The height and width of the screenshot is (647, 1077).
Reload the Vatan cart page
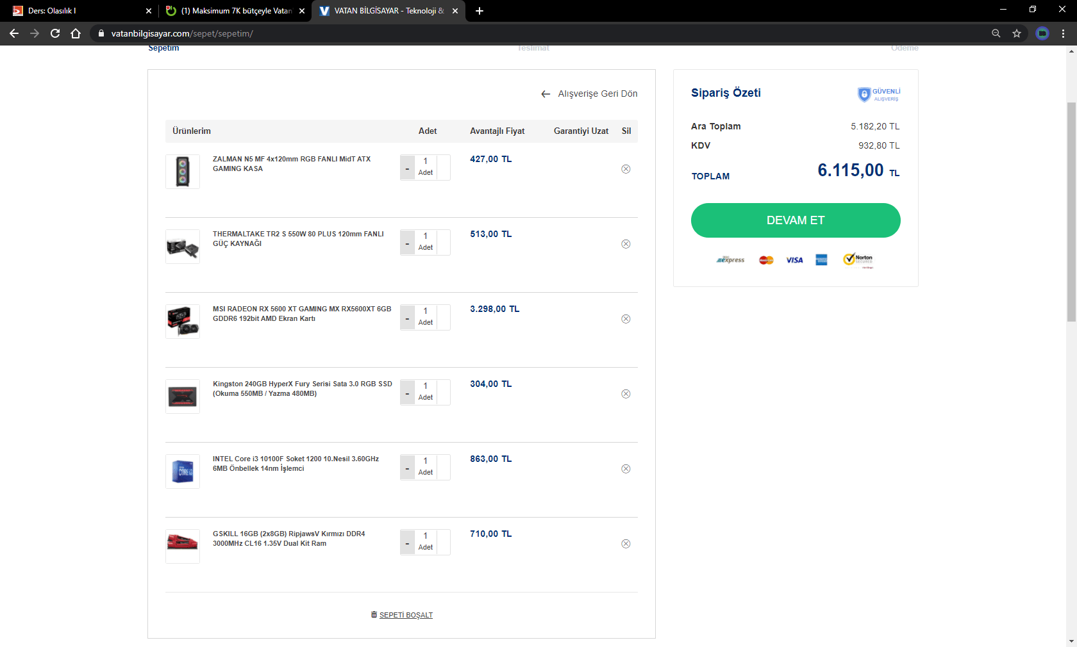click(x=55, y=33)
